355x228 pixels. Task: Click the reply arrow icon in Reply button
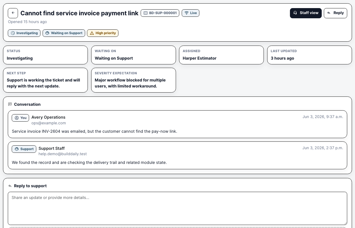pos(329,13)
